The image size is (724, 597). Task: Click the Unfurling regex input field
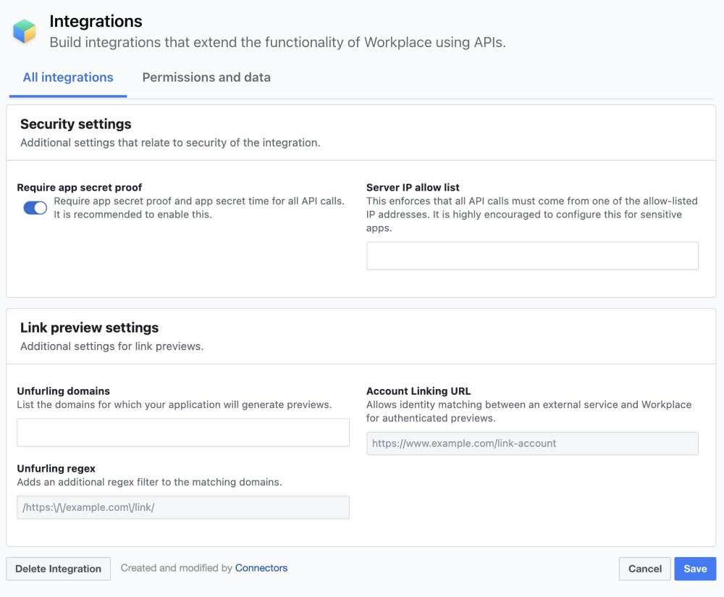pyautogui.click(x=182, y=507)
